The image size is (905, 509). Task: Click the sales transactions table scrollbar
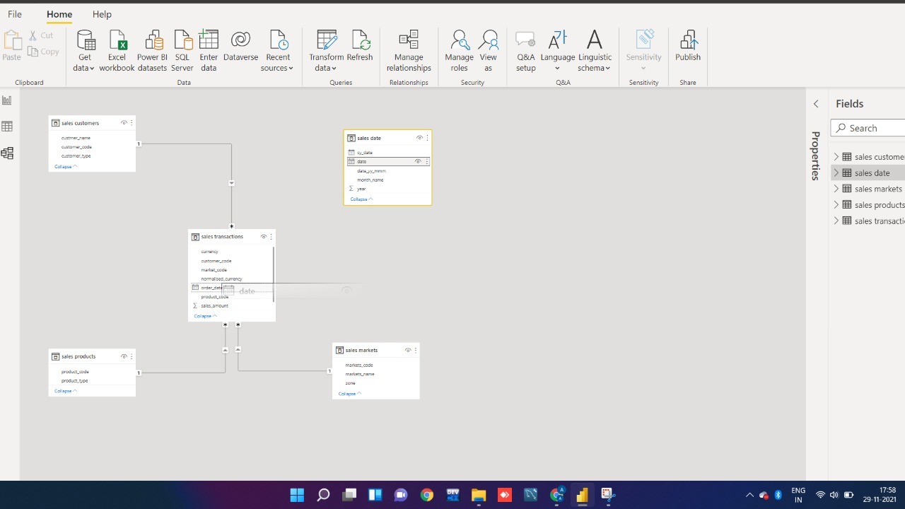273,274
